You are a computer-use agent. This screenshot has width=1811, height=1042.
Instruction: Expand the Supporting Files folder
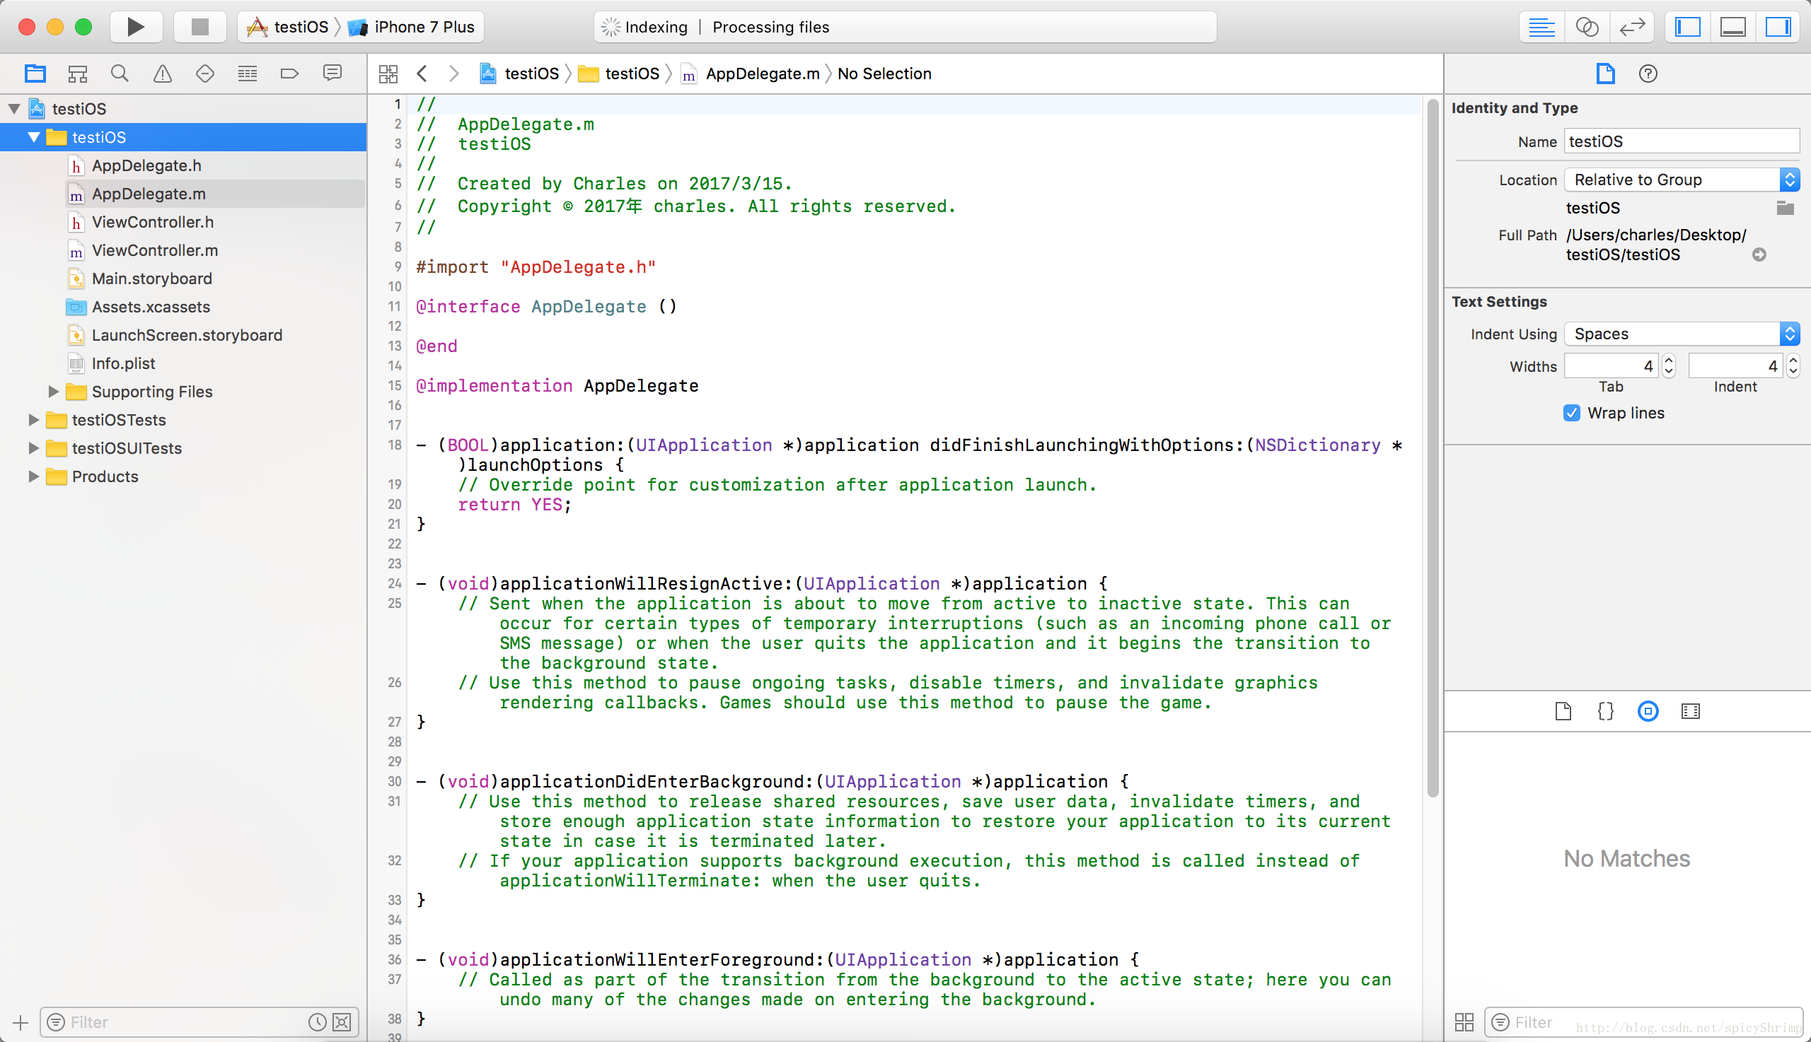point(54,391)
